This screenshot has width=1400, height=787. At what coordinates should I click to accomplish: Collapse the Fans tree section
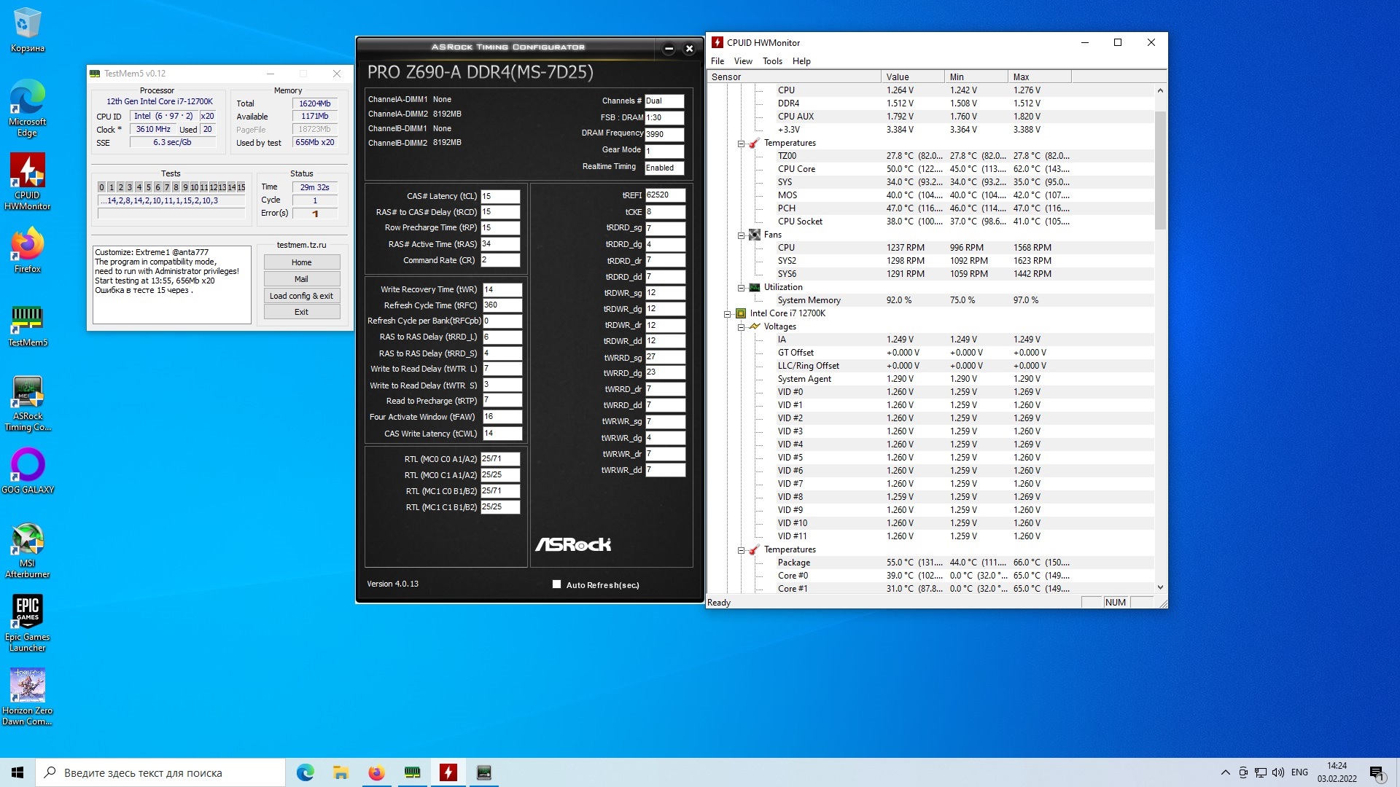coord(741,235)
